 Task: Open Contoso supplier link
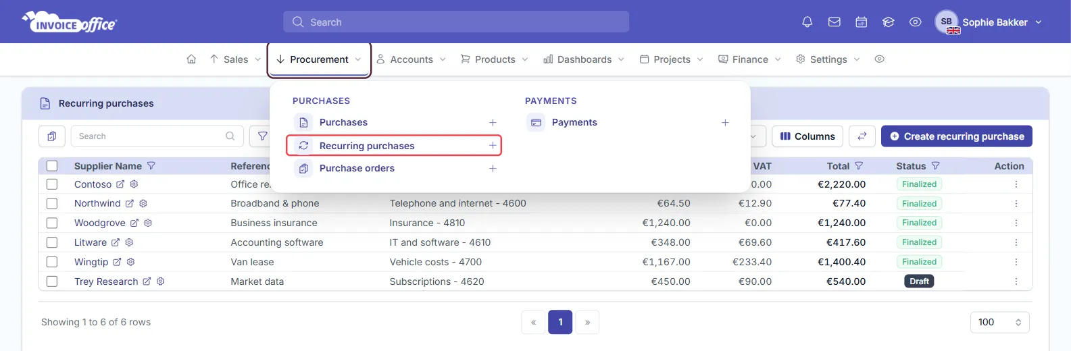point(93,184)
